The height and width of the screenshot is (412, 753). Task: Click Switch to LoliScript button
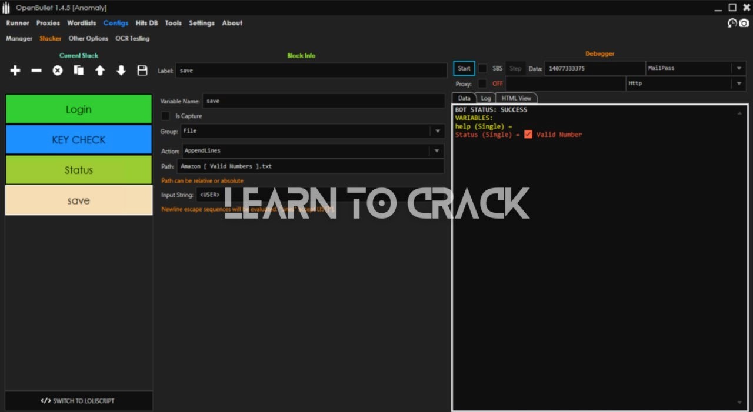point(78,401)
